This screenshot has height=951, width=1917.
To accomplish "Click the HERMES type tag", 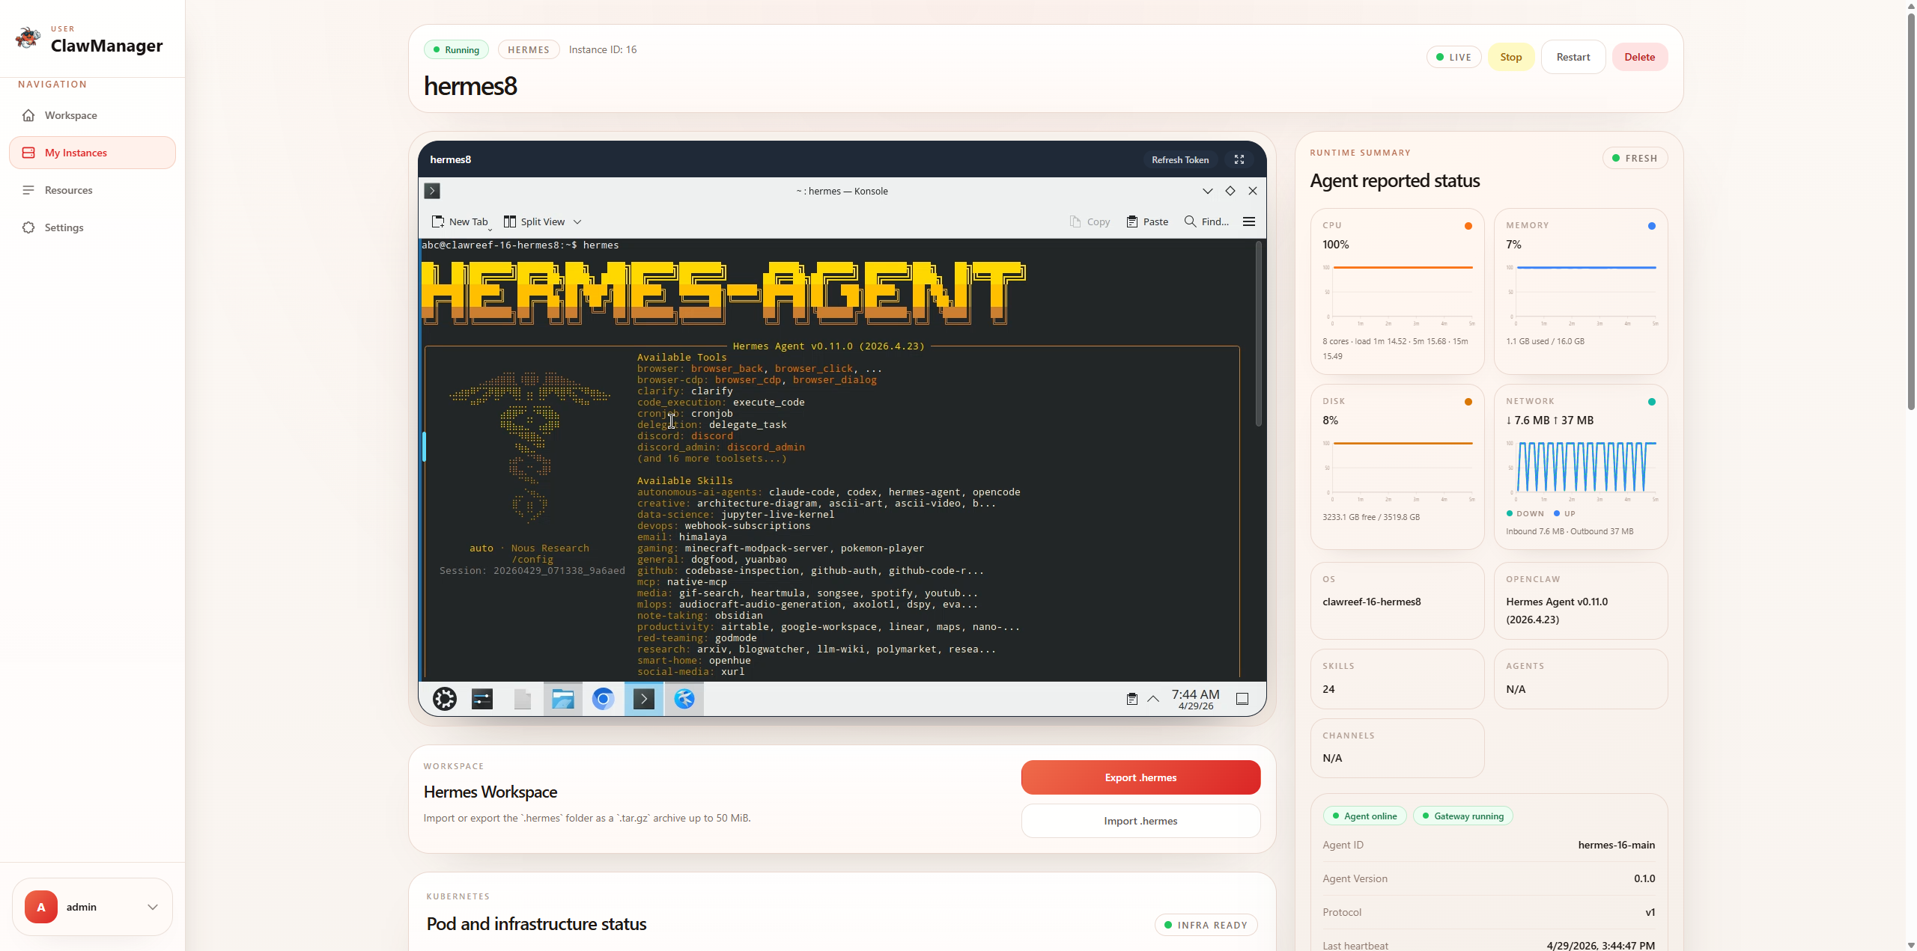I will point(529,49).
